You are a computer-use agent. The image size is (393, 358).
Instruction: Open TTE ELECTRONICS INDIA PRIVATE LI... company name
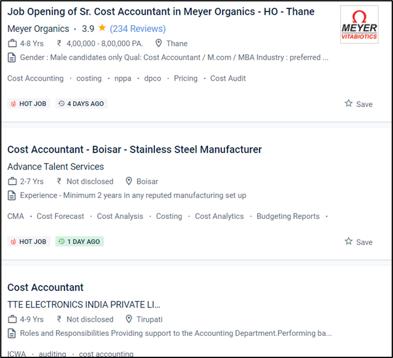click(84, 304)
